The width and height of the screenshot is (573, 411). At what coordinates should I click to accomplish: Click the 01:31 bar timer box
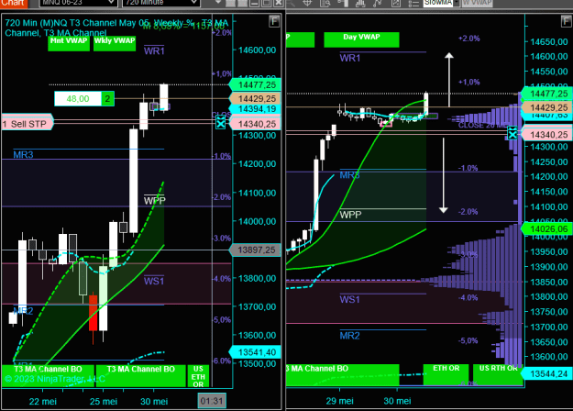pos(212,401)
